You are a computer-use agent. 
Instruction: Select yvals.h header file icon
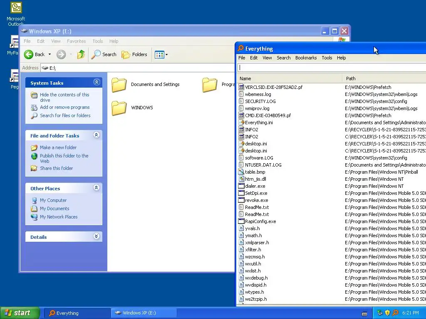coord(241,228)
